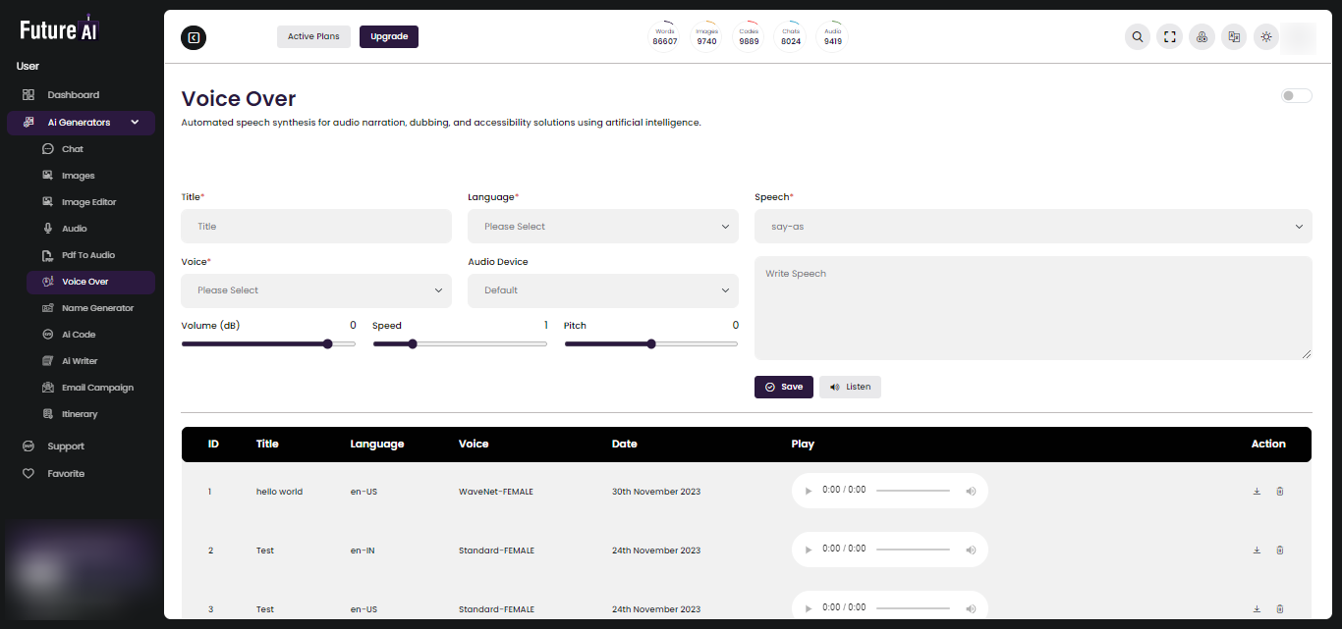
Task: Open the Language dropdown
Action: coord(602,226)
